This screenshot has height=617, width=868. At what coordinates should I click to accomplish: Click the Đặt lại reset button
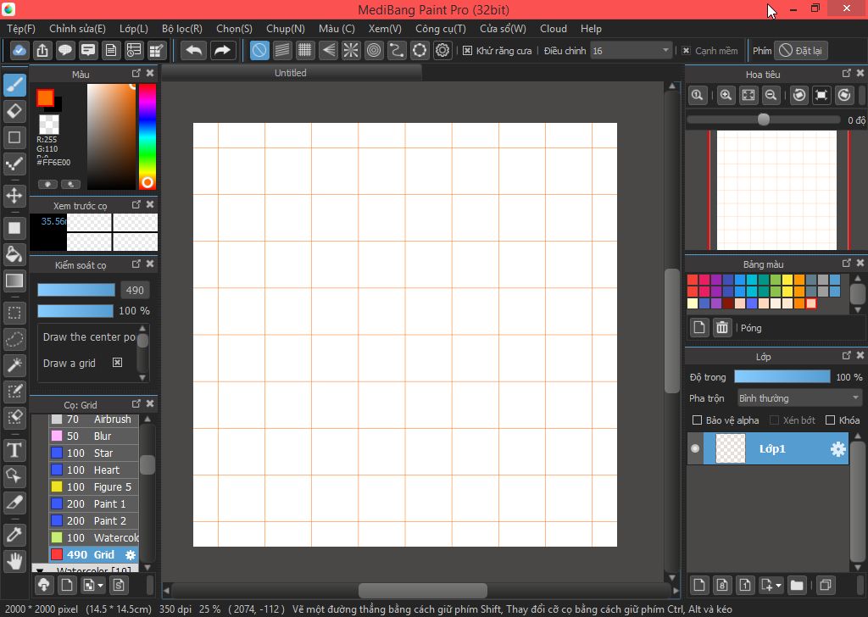point(801,50)
